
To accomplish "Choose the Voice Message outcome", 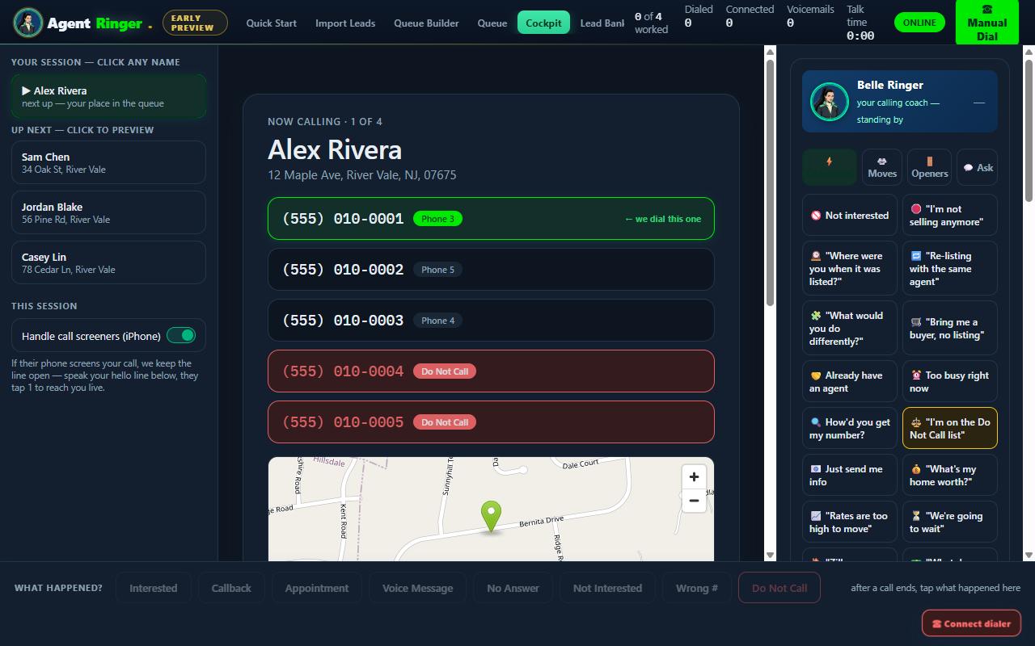I will point(417,588).
